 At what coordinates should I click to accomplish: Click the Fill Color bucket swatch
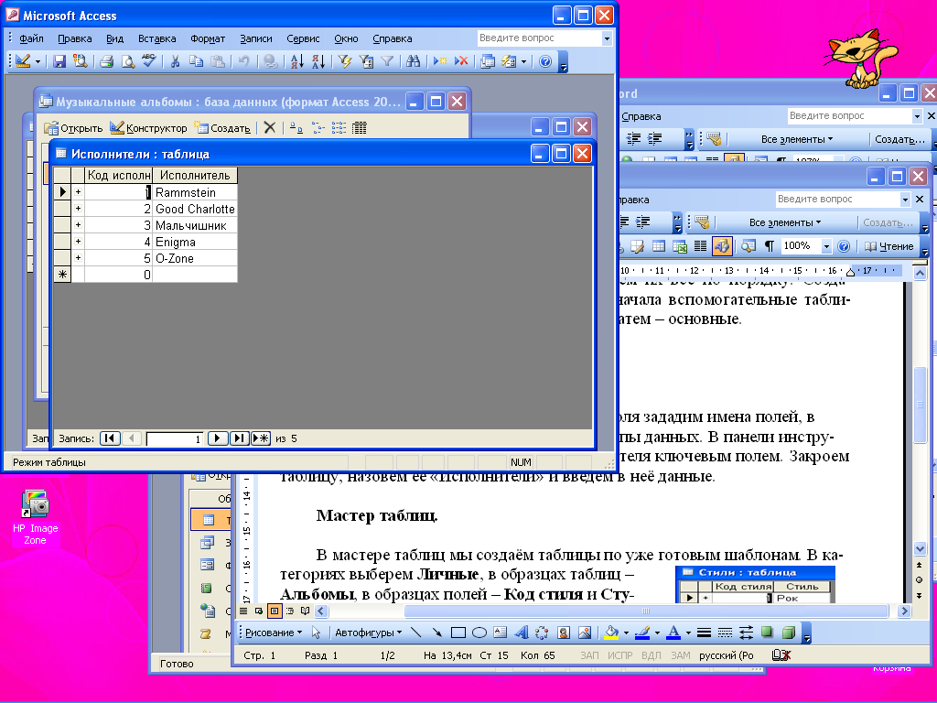click(611, 633)
